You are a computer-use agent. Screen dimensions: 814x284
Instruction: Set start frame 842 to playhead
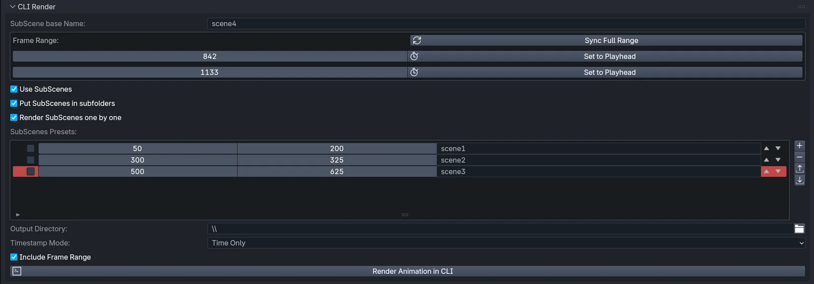point(606,56)
